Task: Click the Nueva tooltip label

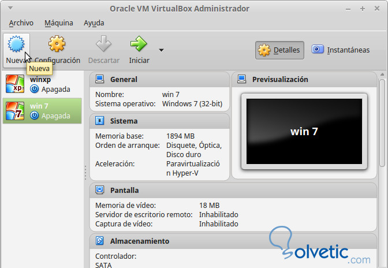Action: [39, 69]
